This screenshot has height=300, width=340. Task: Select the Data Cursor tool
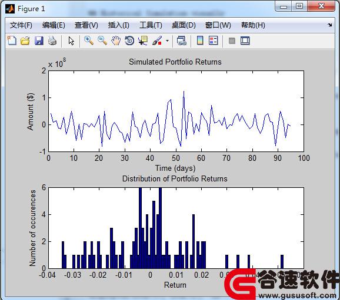(143, 41)
